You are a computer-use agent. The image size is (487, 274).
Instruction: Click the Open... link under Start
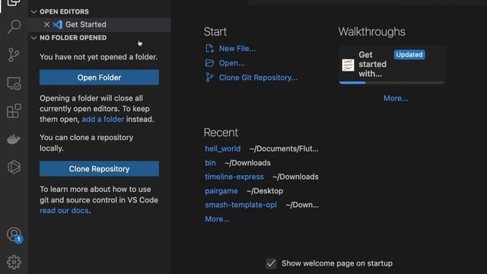[x=231, y=63]
